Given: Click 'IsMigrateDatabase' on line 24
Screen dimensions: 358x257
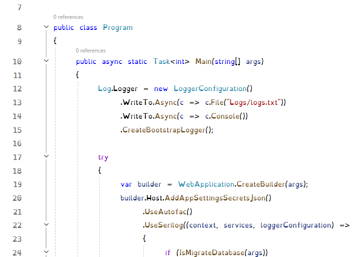Looking at the screenshot, I should tap(212, 253).
